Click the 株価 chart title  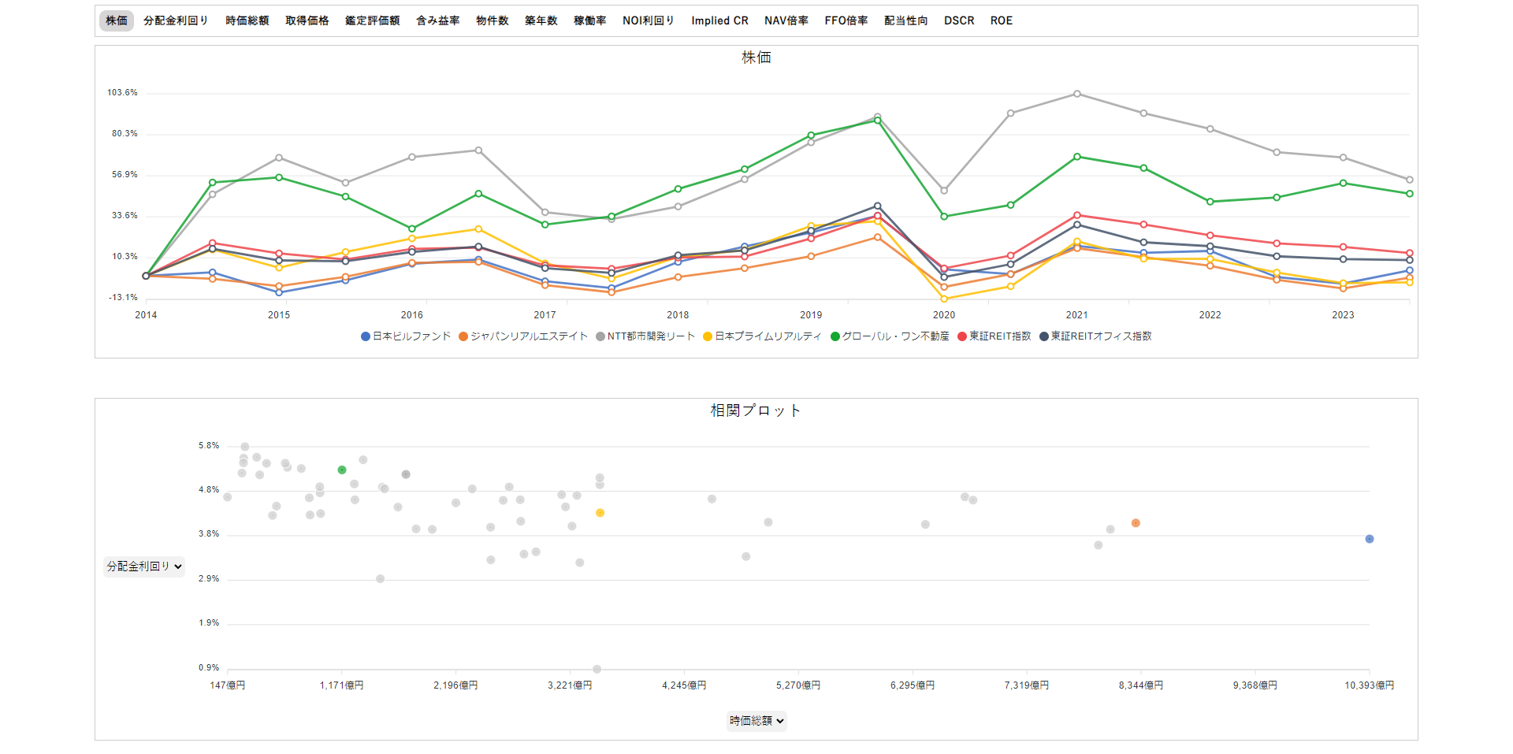(756, 58)
